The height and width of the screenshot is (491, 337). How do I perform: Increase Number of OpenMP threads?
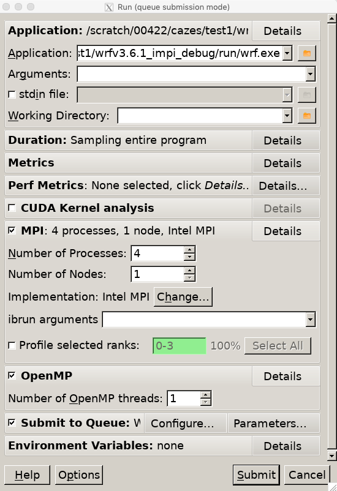tap(206, 394)
